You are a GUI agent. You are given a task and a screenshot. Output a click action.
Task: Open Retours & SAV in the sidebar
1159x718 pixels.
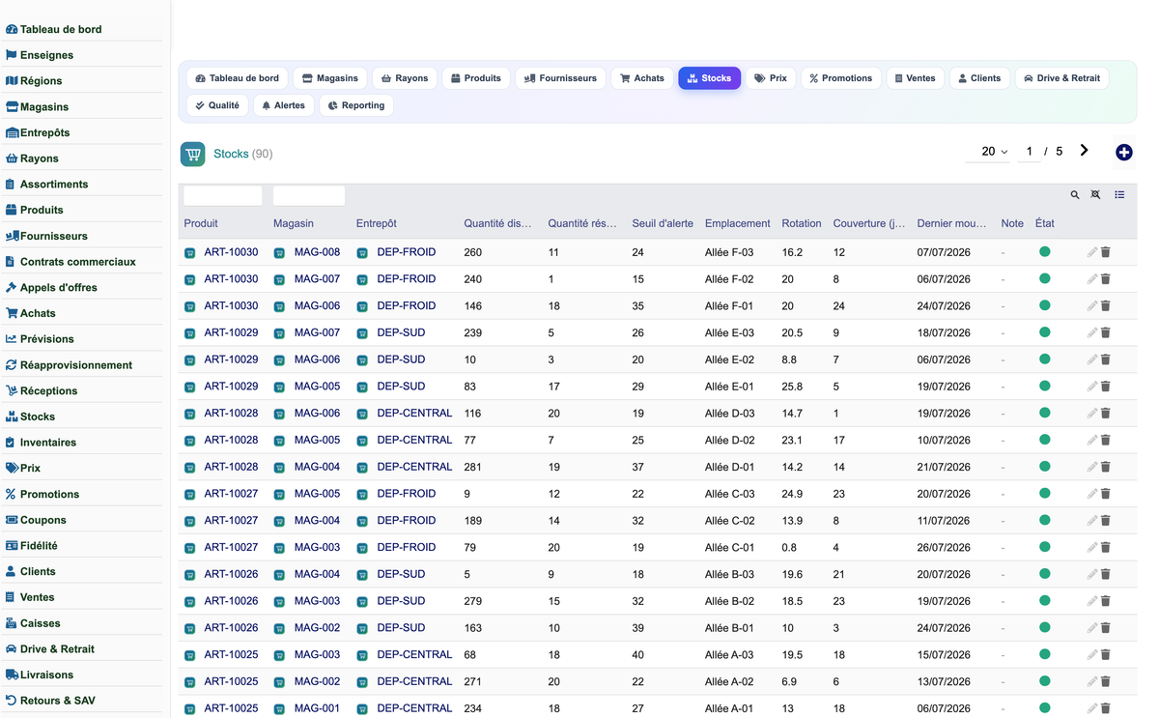point(57,701)
